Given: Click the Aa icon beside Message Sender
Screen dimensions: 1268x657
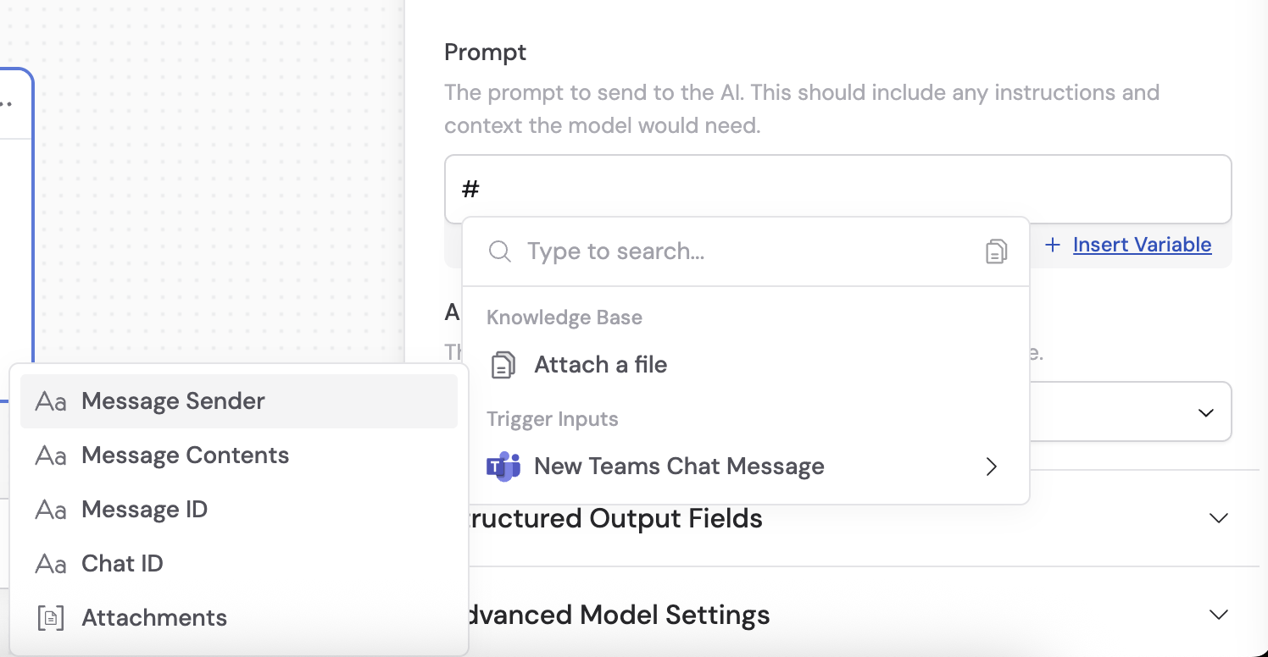Looking at the screenshot, I should click(x=50, y=400).
